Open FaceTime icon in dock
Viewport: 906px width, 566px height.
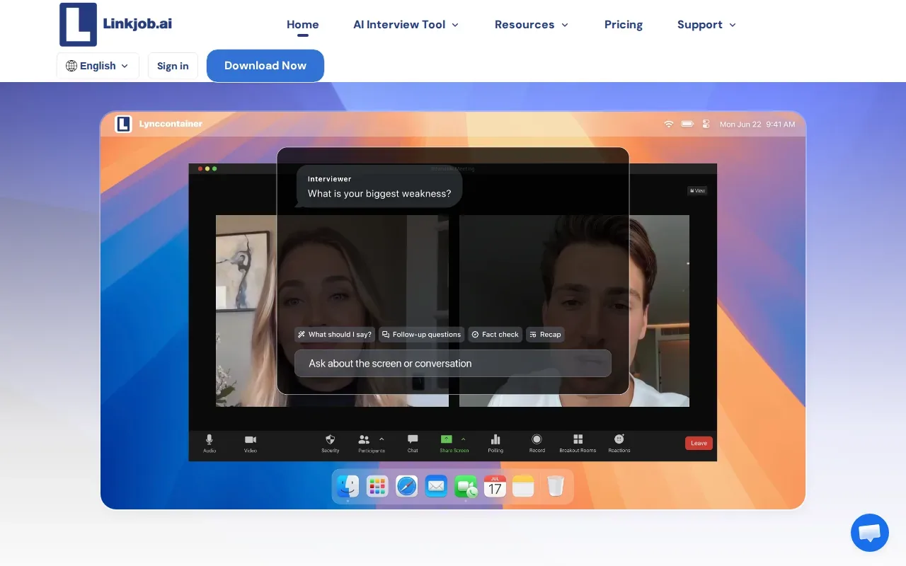tap(466, 486)
